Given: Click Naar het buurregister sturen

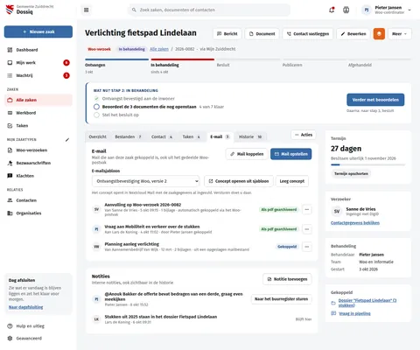Looking at the screenshot, I should 281,299.
